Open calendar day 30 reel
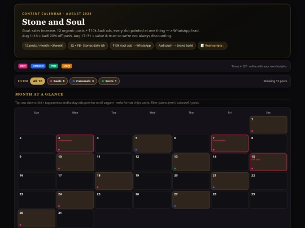Image resolution: width=305 pixels, height=228 pixels. 36,218
